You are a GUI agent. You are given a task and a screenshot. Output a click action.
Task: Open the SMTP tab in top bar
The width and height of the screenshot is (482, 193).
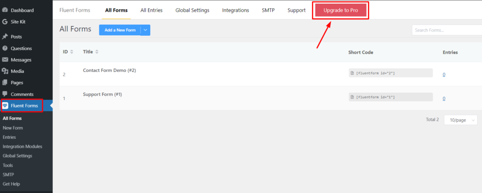[x=268, y=10]
